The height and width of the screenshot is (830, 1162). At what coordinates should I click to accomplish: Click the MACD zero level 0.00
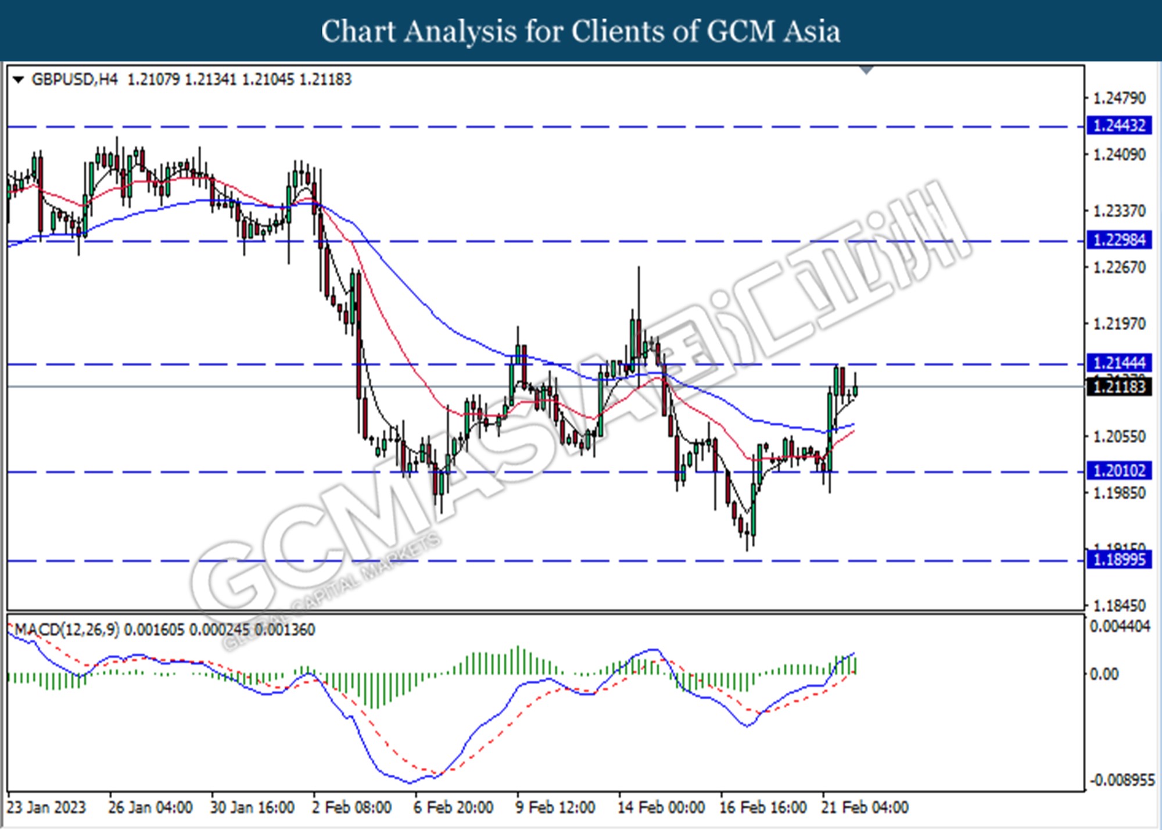[1104, 674]
